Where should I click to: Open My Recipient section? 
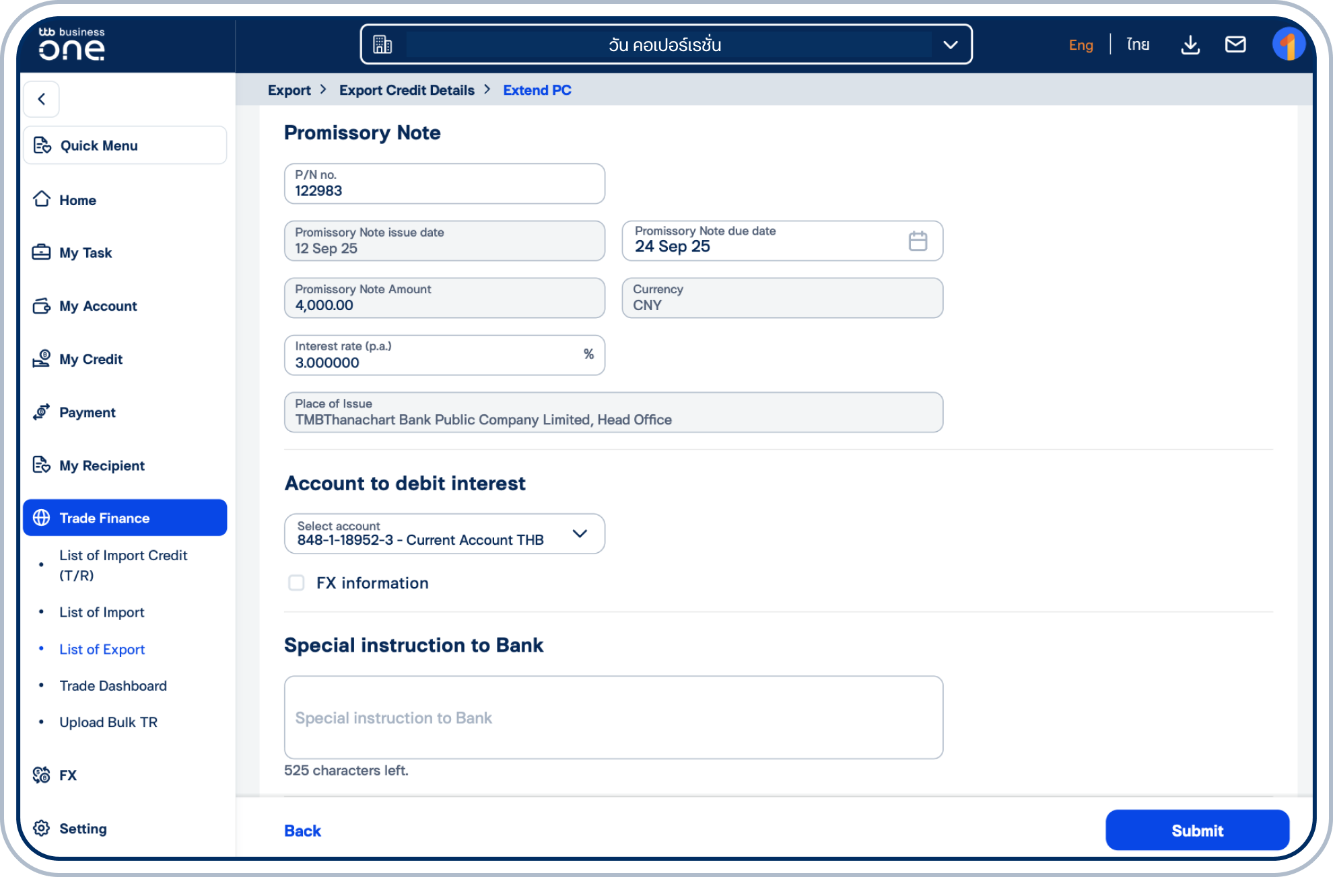(101, 465)
